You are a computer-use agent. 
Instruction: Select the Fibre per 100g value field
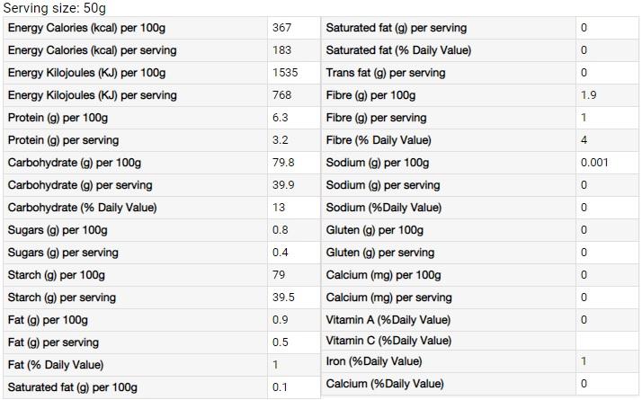click(x=608, y=95)
